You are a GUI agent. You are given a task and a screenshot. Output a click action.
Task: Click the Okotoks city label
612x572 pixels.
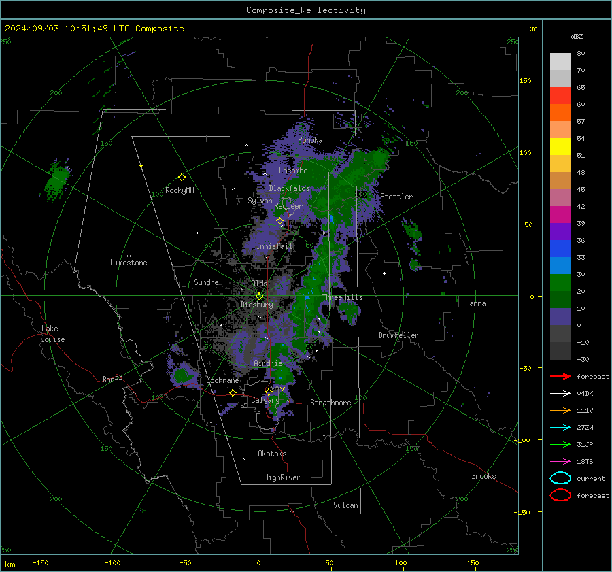click(x=272, y=454)
